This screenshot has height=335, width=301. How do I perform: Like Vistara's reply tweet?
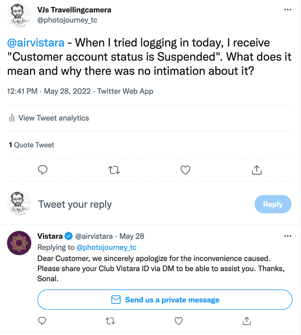pos(178,321)
